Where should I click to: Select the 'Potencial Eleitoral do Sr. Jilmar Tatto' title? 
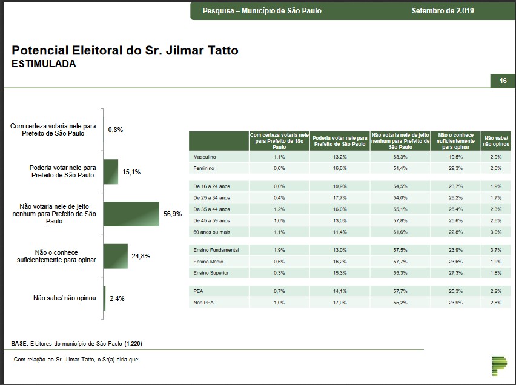click(x=125, y=50)
